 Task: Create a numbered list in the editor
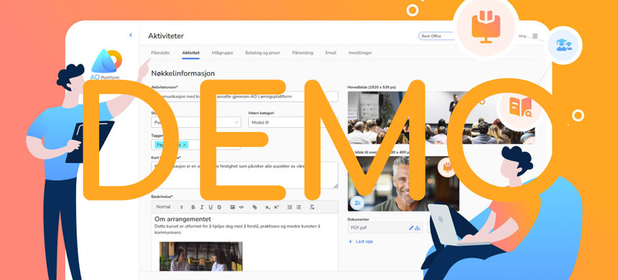pos(289,207)
